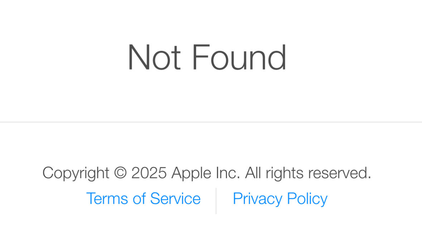Click the © copyright symbol

point(120,172)
